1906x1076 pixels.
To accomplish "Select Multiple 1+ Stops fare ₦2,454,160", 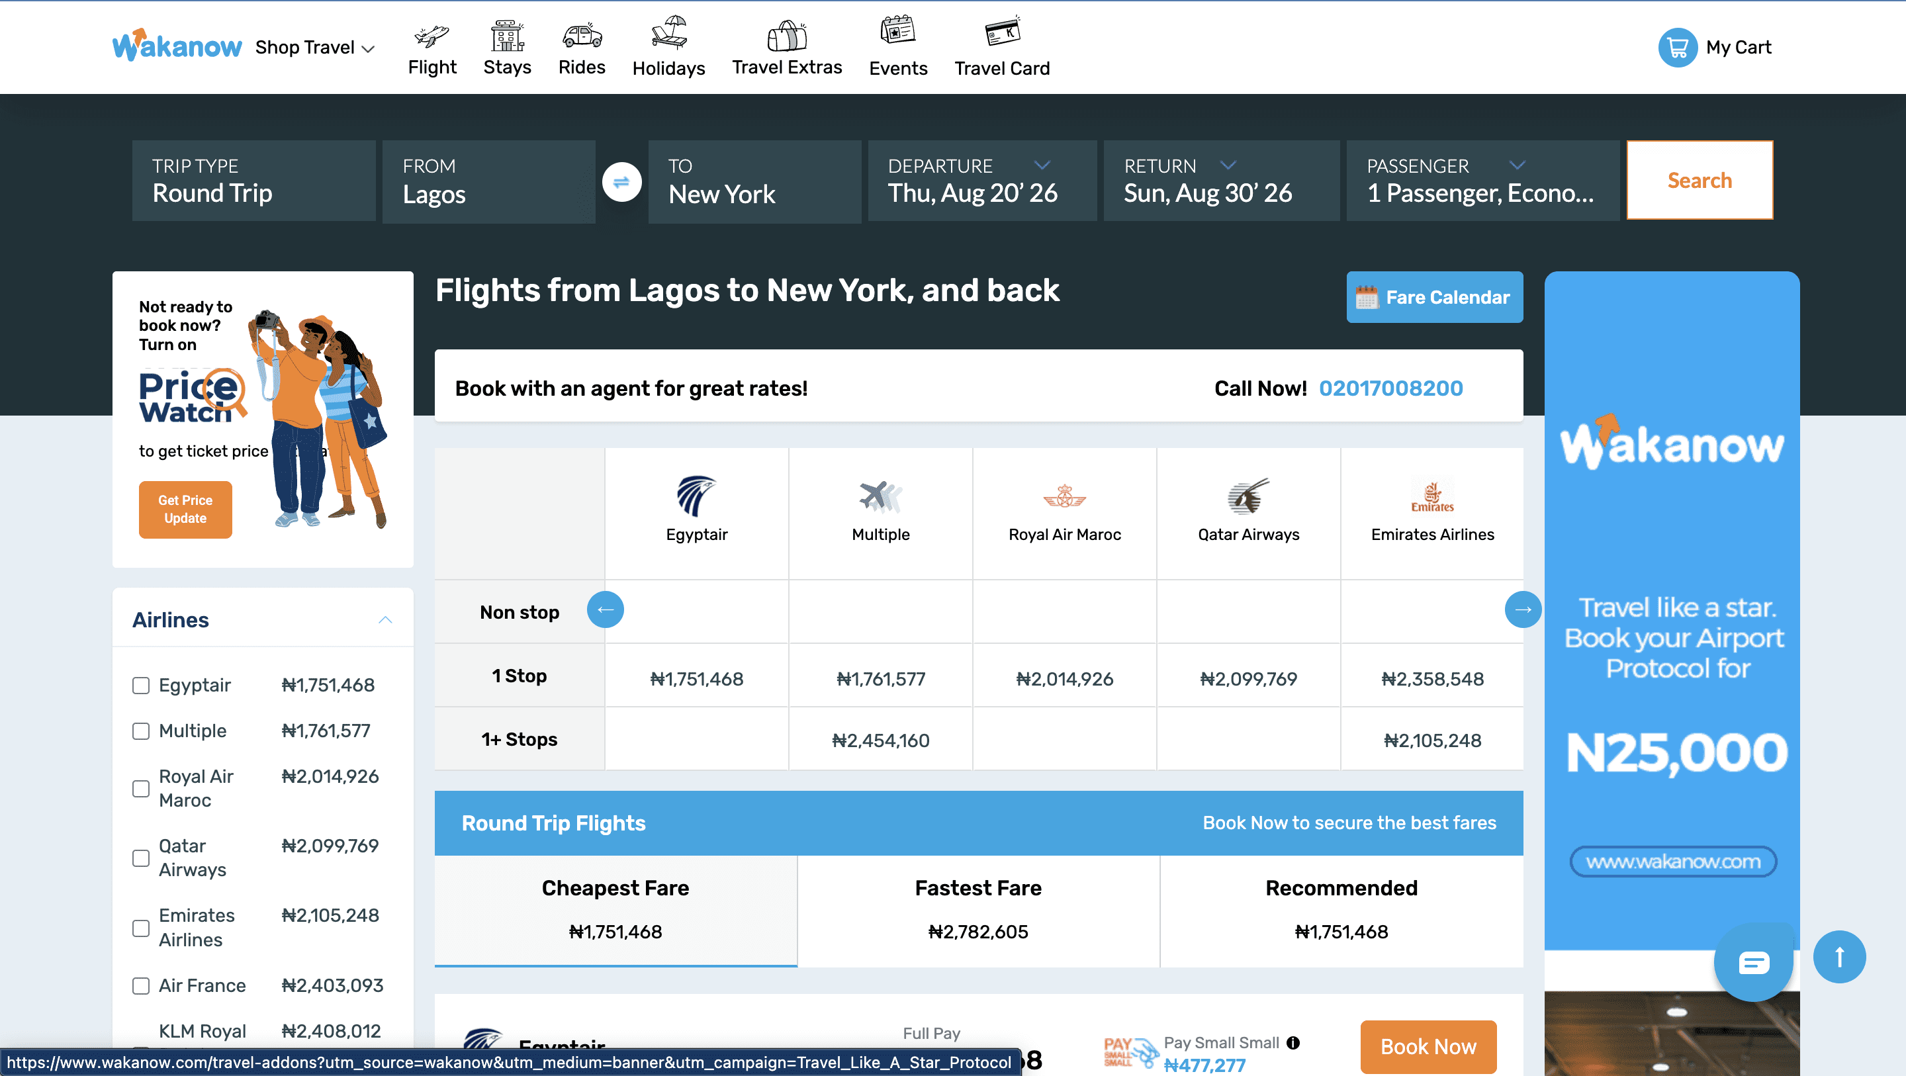I will (x=880, y=740).
